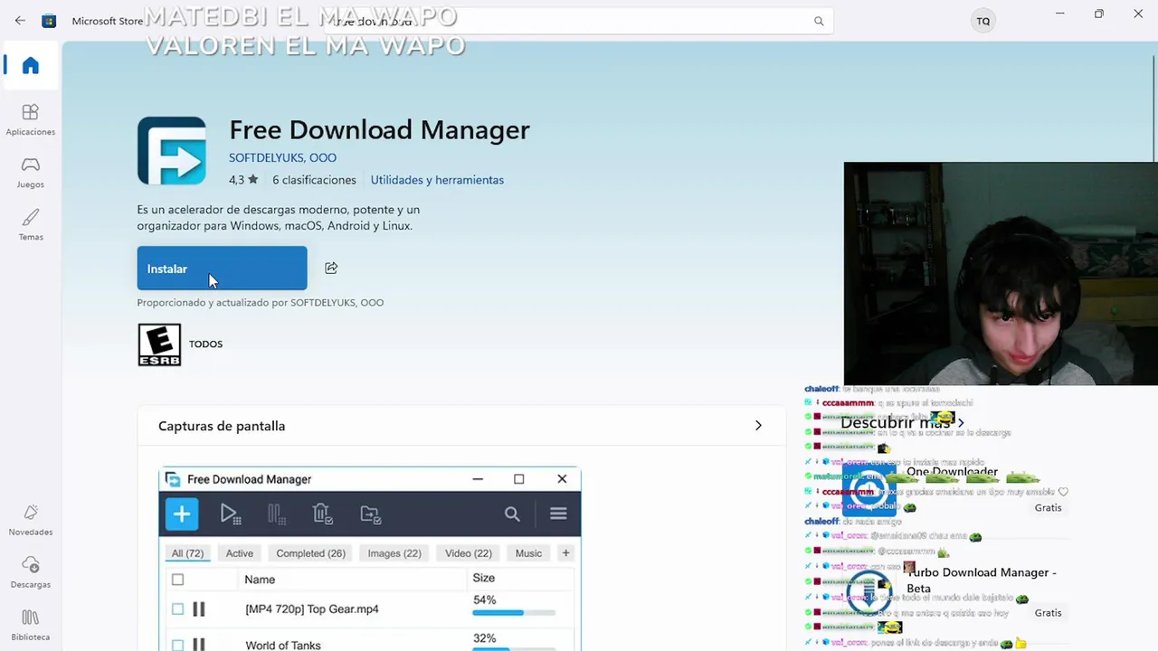Image resolution: width=1158 pixels, height=651 pixels.
Task: Open the TQ profile avatar
Action: [x=982, y=21]
